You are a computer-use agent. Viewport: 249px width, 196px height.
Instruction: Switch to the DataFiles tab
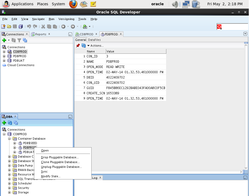pyautogui.click(x=94, y=40)
